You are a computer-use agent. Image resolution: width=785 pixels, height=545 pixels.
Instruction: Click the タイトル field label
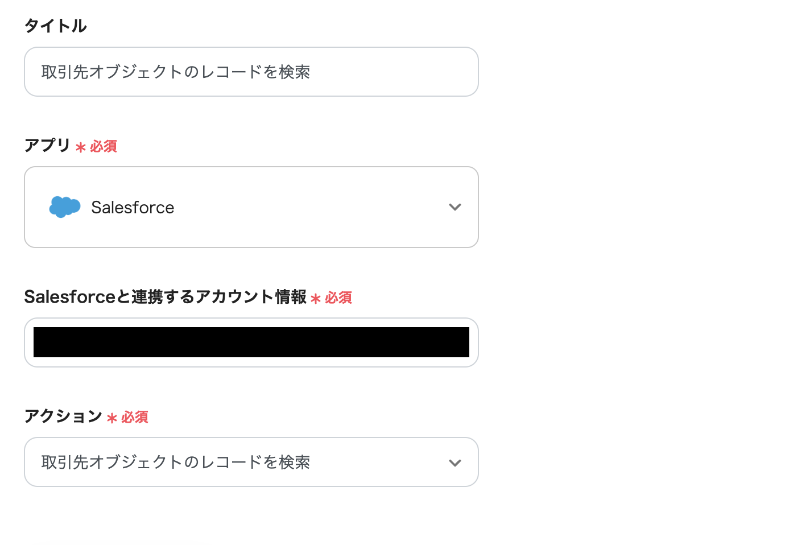point(55,26)
